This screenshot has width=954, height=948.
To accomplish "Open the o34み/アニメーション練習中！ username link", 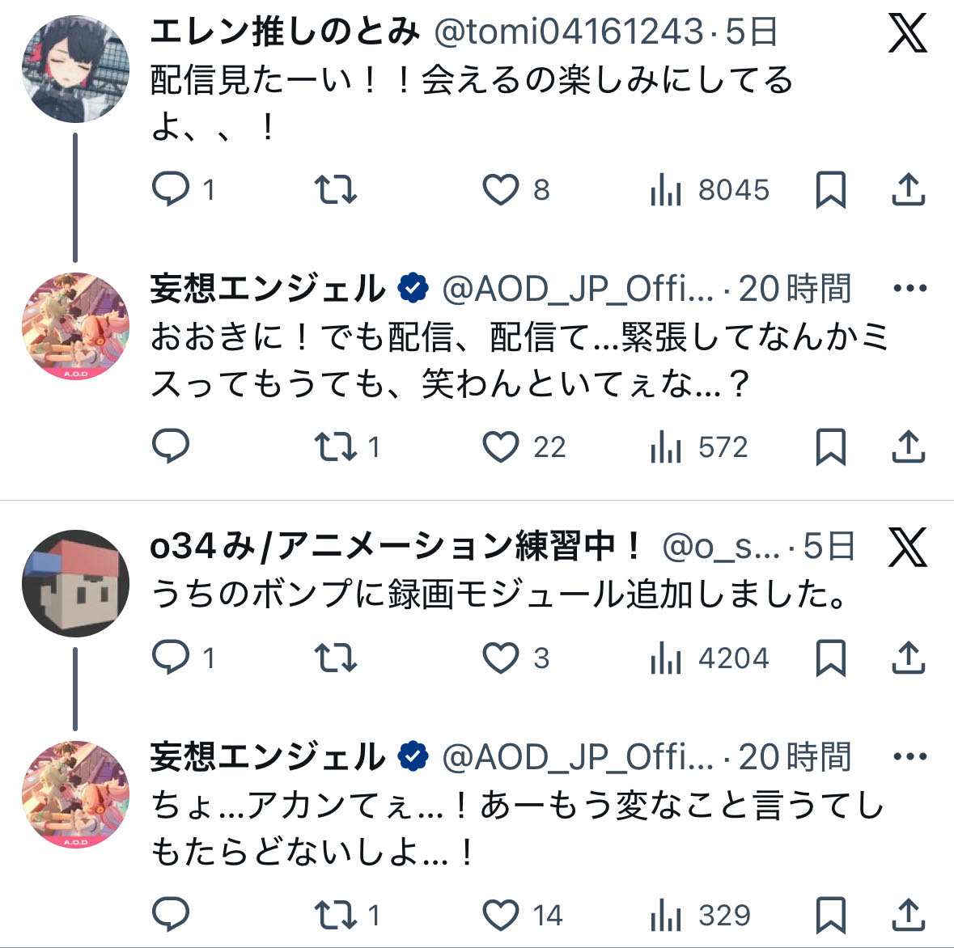I will [396, 548].
